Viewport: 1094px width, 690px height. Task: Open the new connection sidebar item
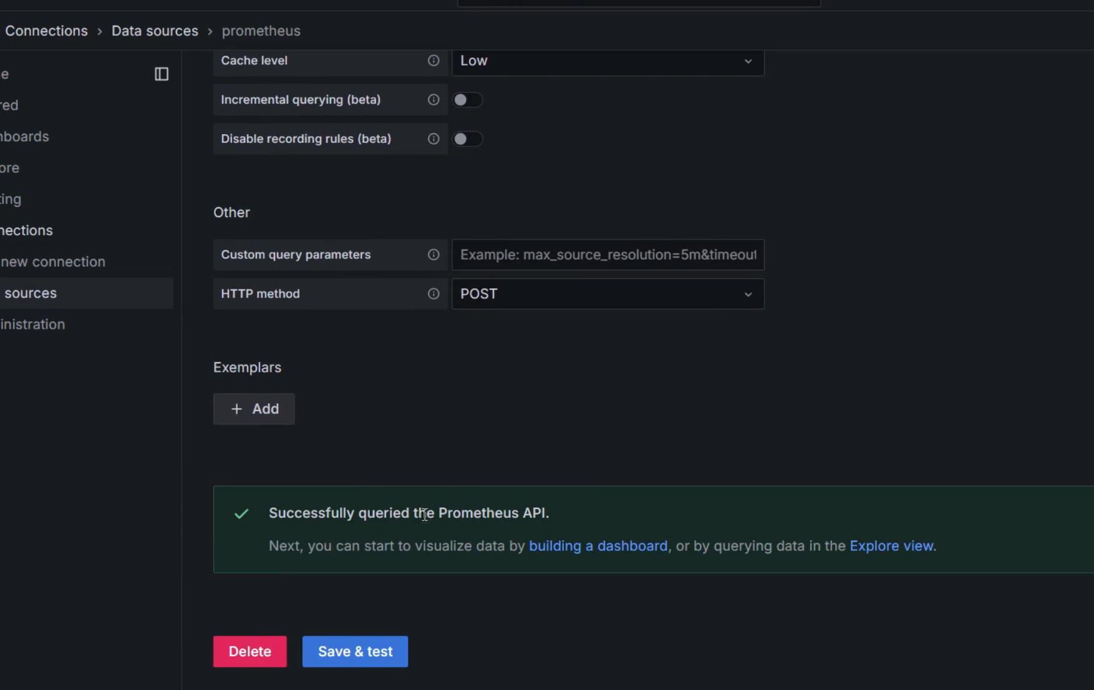point(53,262)
